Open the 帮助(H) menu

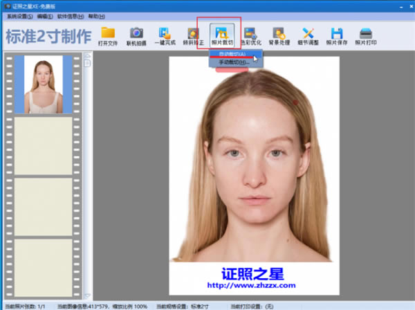coord(97,17)
